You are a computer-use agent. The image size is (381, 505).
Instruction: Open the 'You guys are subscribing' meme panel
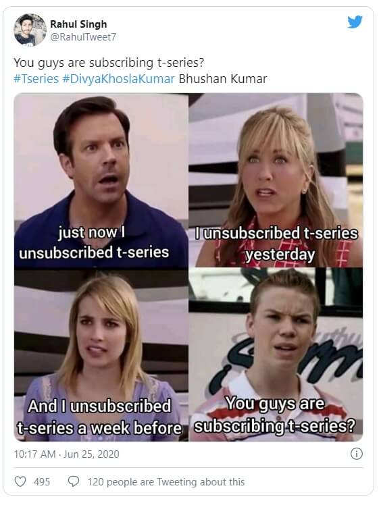pos(276,354)
